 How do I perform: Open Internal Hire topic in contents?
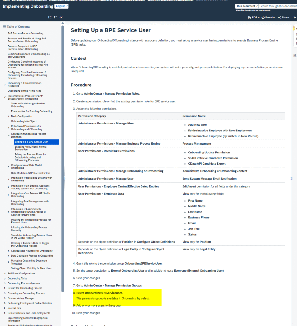pos(14,308)
